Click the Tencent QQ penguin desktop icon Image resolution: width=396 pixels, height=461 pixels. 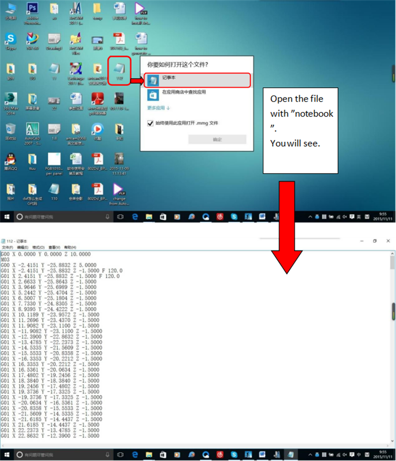pyautogui.click(x=10, y=160)
